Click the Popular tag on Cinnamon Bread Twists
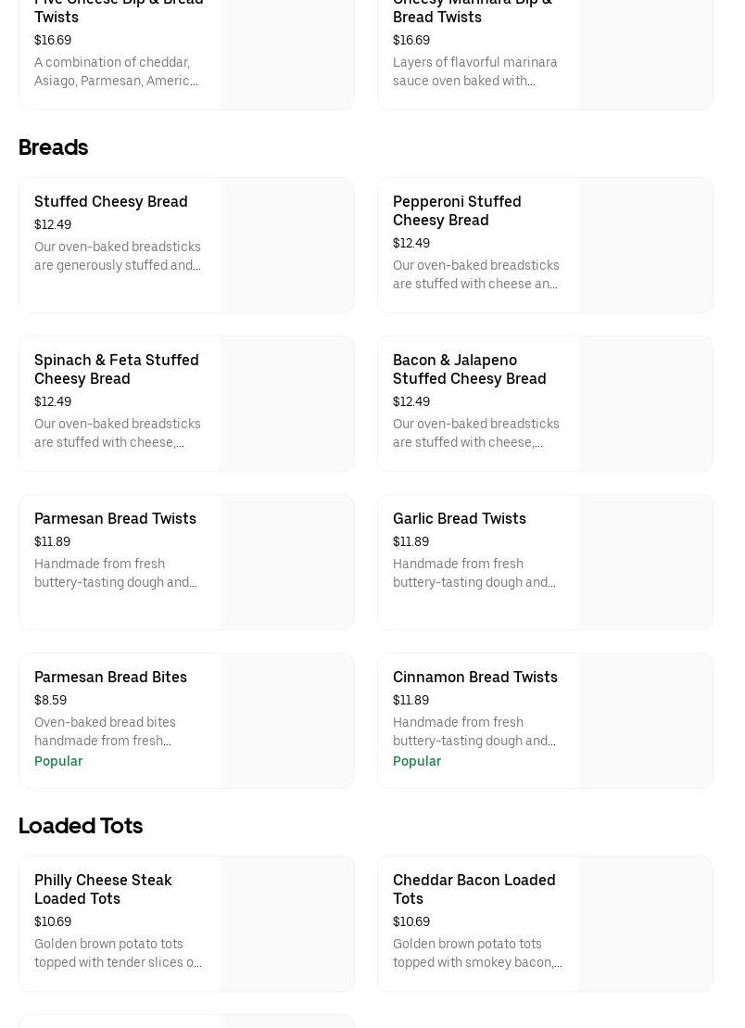Screen dimensions: 745x1028 pyautogui.click(x=416, y=761)
